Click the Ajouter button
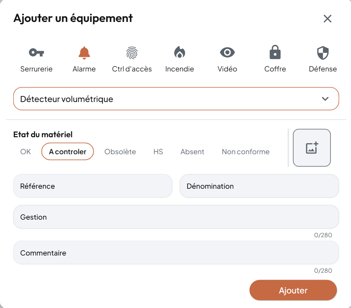 point(293,290)
